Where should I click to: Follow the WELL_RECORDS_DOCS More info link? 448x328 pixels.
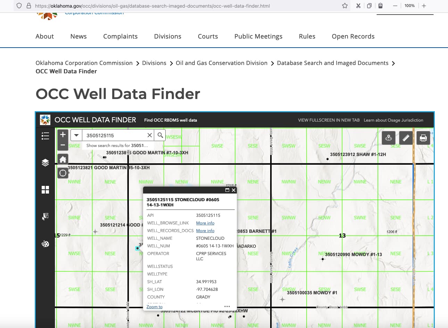(x=205, y=231)
